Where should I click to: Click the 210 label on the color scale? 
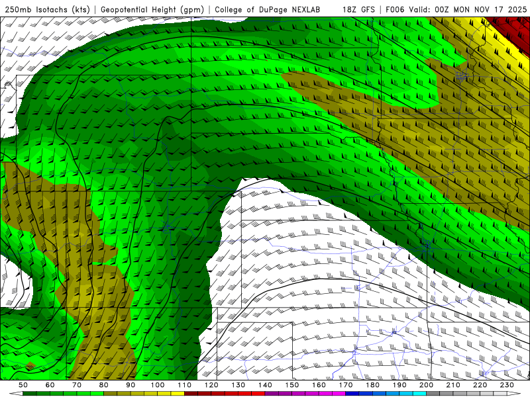pyautogui.click(x=453, y=385)
